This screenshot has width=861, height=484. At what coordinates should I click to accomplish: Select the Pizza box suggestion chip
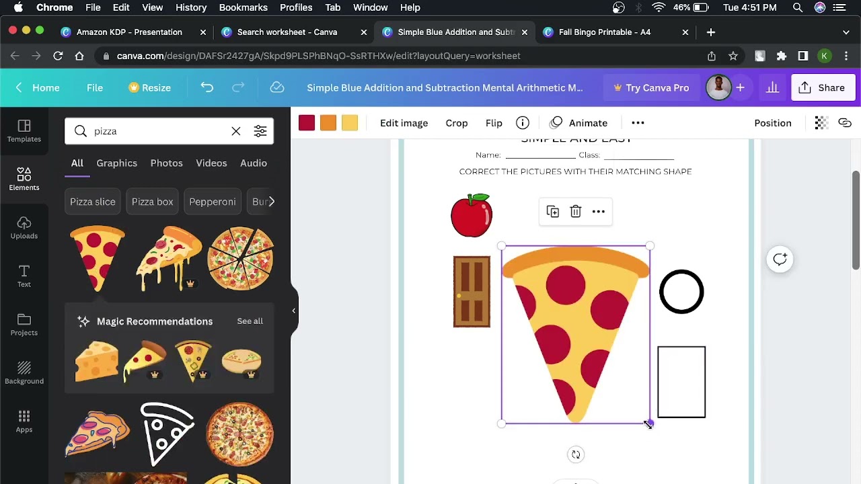pyautogui.click(x=153, y=202)
